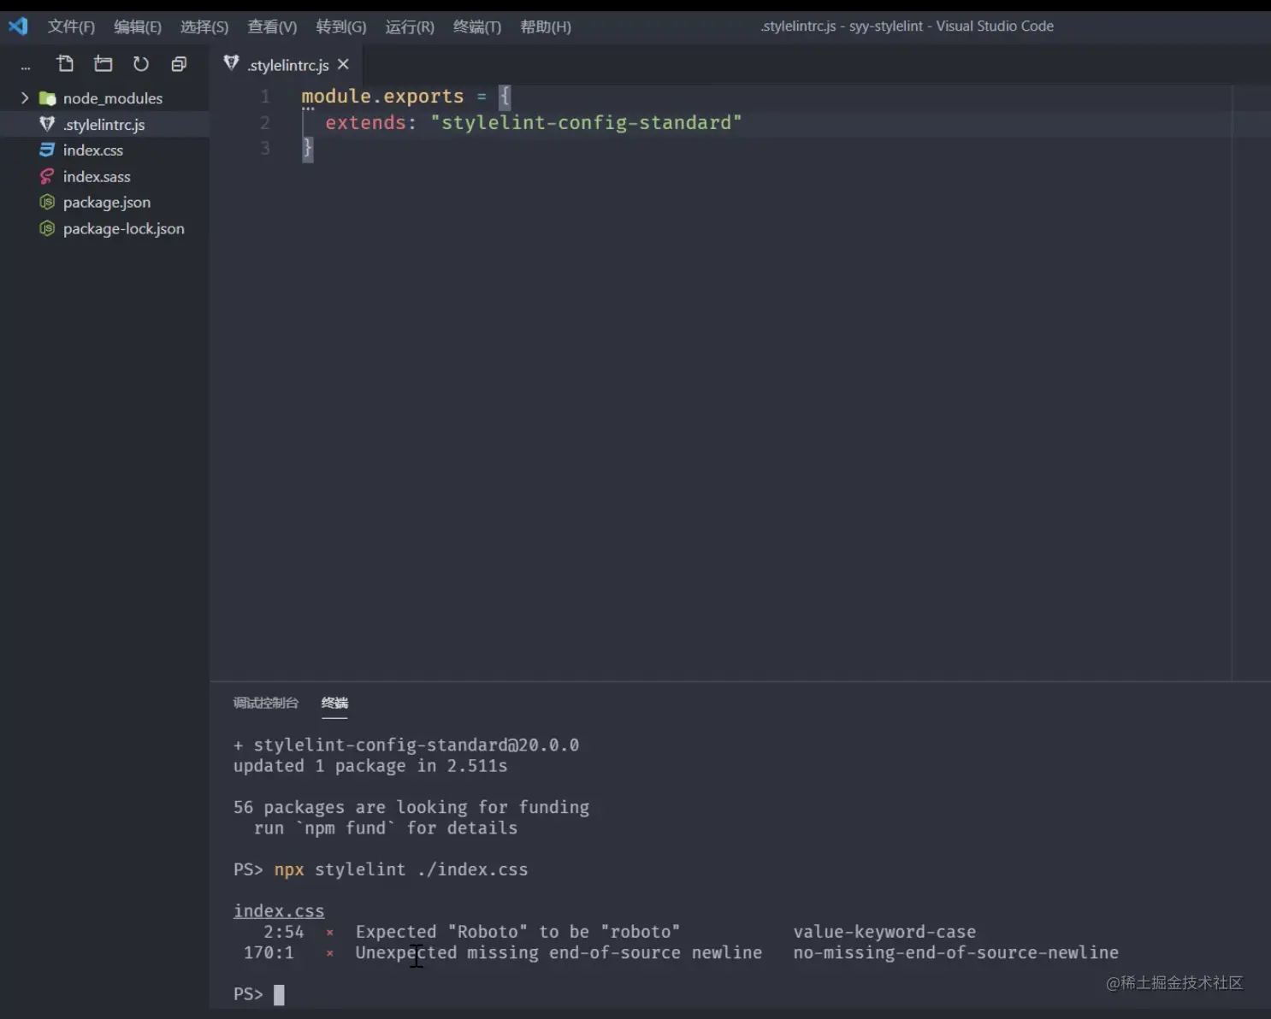Click the node_modules folder icon

(48, 98)
